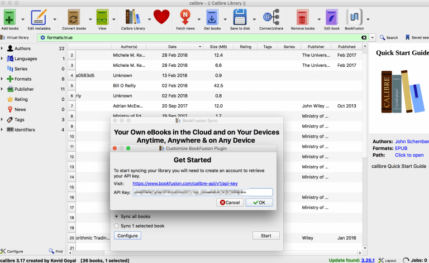Click the Search magnifier button
This screenshot has width=429, height=263.
click(389, 37)
